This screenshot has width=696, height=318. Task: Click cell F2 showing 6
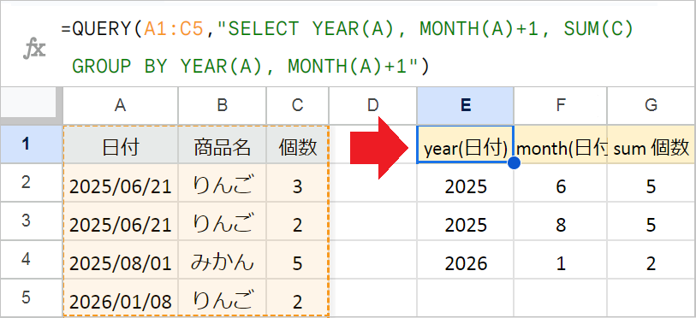(x=561, y=183)
